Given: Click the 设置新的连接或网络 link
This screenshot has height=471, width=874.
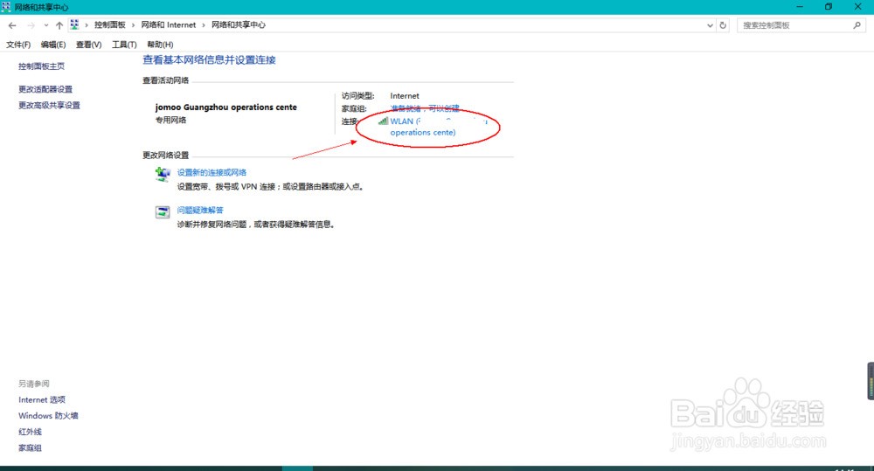Looking at the screenshot, I should [212, 173].
